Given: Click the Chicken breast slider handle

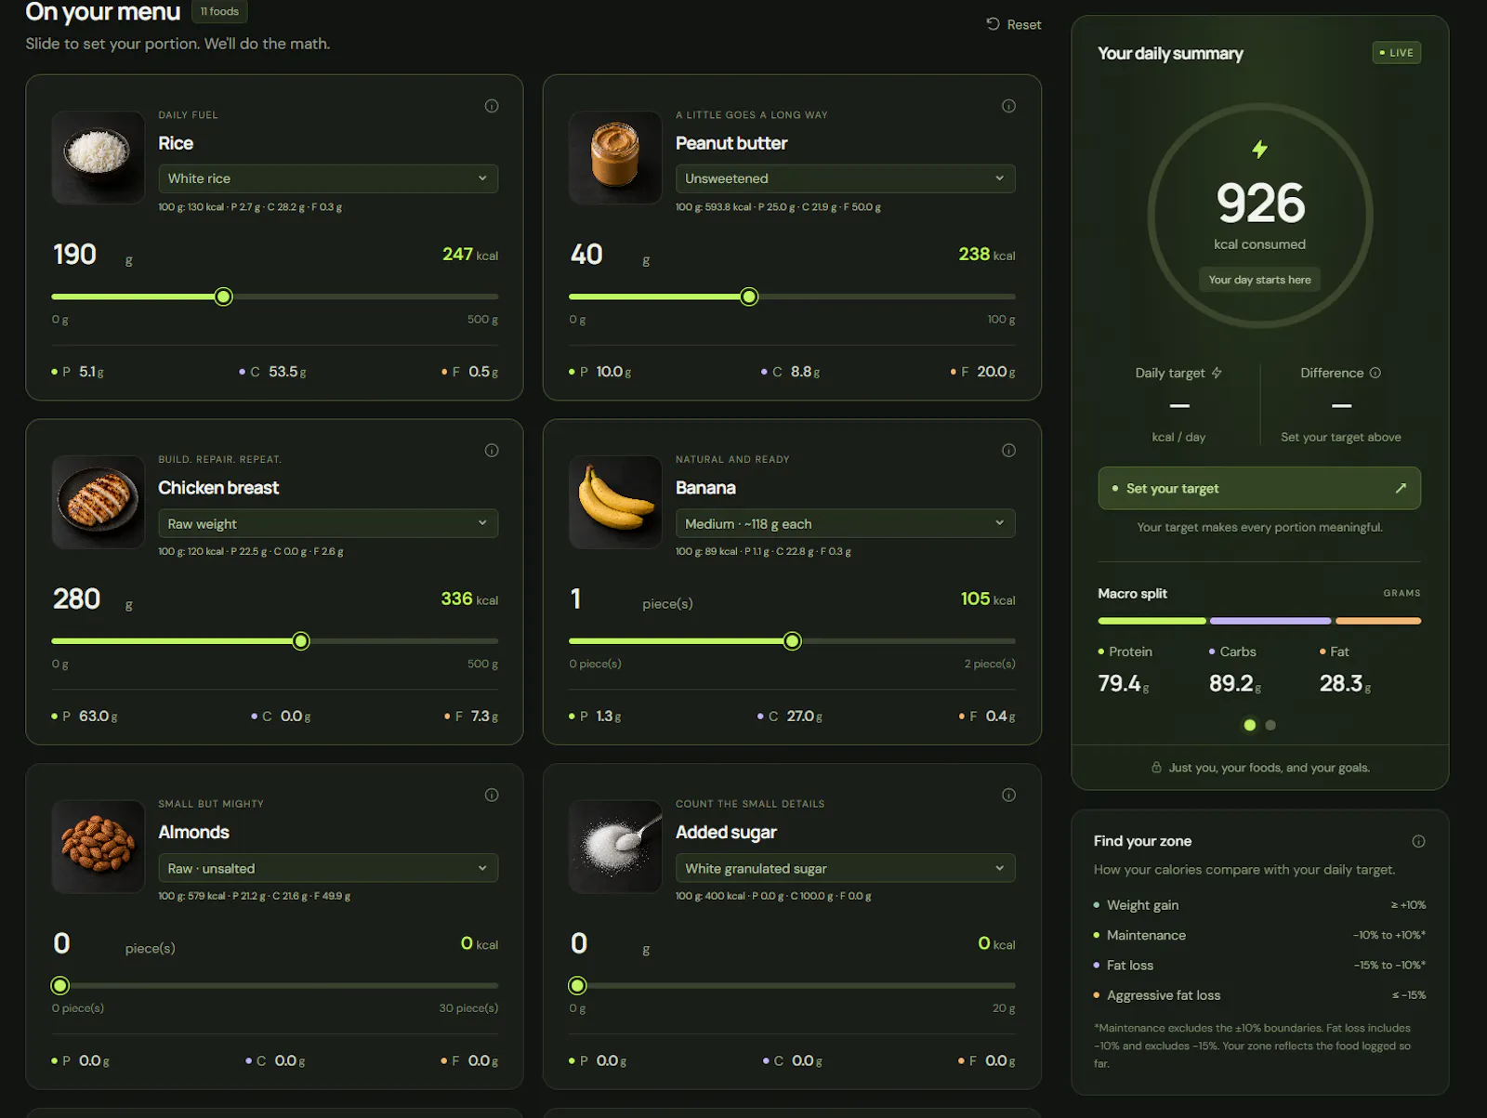Looking at the screenshot, I should [x=301, y=641].
